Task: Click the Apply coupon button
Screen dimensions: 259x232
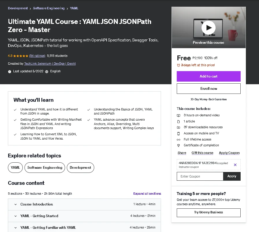Action: point(232,176)
